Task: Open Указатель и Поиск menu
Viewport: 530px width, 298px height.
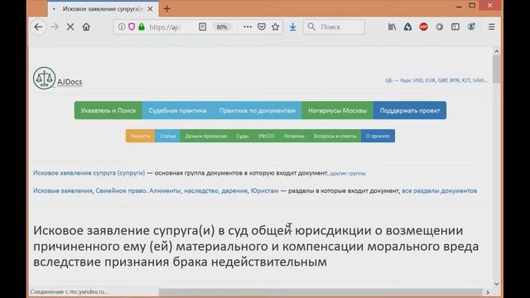Action: point(108,110)
